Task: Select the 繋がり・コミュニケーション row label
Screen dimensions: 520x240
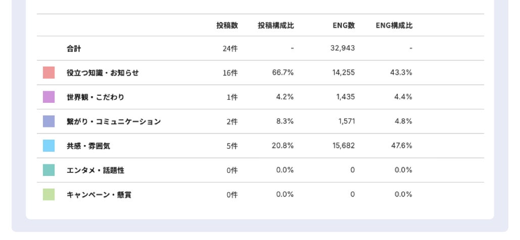Action: coord(114,122)
